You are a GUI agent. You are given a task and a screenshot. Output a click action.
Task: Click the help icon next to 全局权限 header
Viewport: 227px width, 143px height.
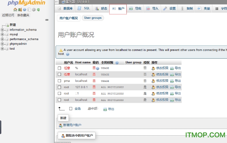(x=117, y=63)
